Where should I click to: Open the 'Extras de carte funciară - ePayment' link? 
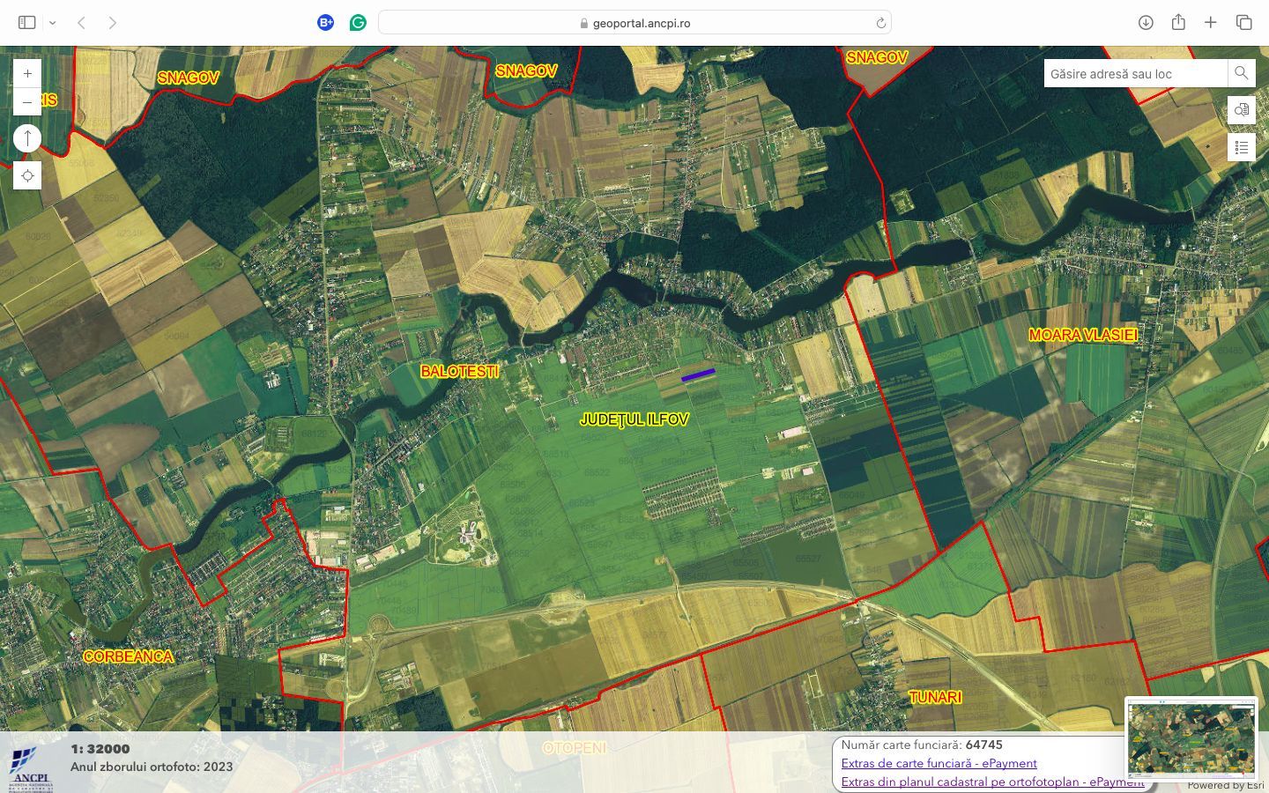coord(939,764)
